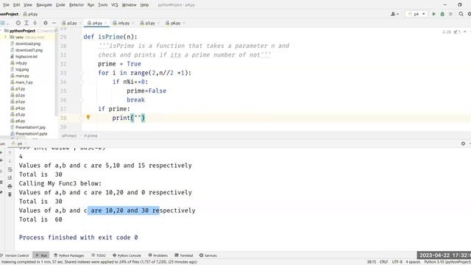Hide the Project panel with minus icon
Image resolution: width=471 pixels, height=265 pixels.
[54, 23]
